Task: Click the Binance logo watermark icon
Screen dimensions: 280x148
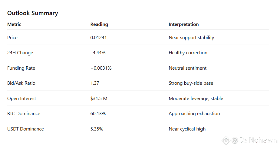Action: [x=226, y=140]
